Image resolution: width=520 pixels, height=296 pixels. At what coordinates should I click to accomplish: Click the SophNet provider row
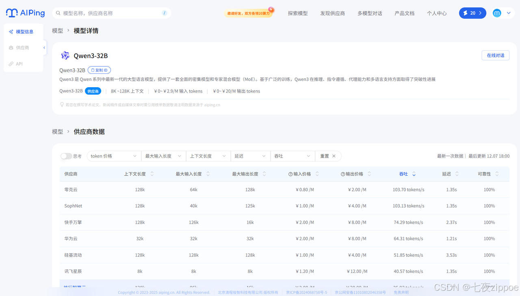point(284,206)
